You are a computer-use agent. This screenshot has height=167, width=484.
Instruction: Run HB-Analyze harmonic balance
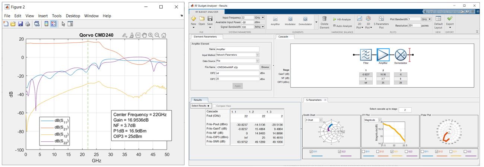[342, 19]
